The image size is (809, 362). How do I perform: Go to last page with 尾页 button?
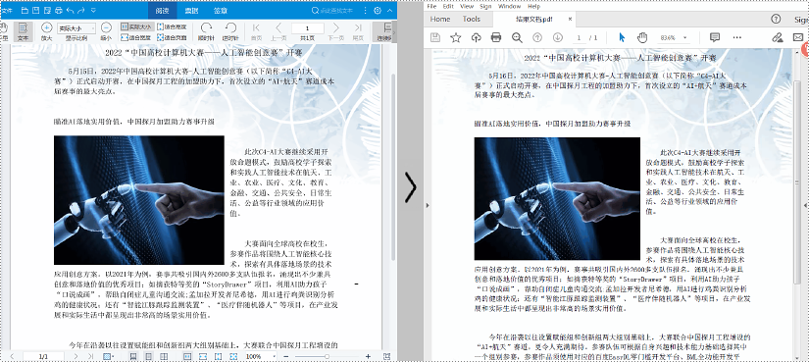(x=358, y=31)
